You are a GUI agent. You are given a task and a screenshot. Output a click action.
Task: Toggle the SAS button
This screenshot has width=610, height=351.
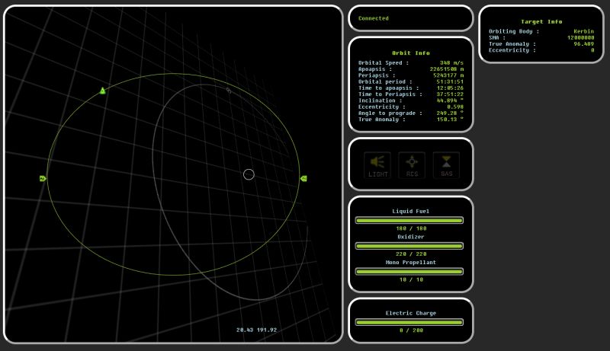[446, 165]
